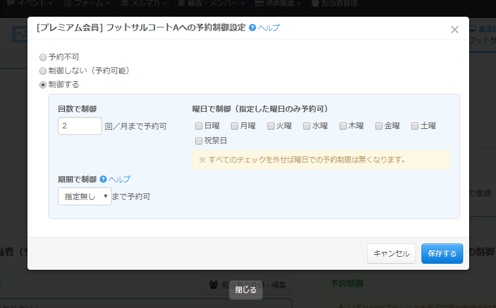The height and width of the screenshot is (308, 496).
Task: Tick the 火曜 checkbox
Action: click(271, 126)
